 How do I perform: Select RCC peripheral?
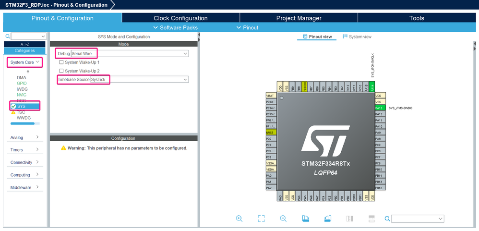(21, 100)
